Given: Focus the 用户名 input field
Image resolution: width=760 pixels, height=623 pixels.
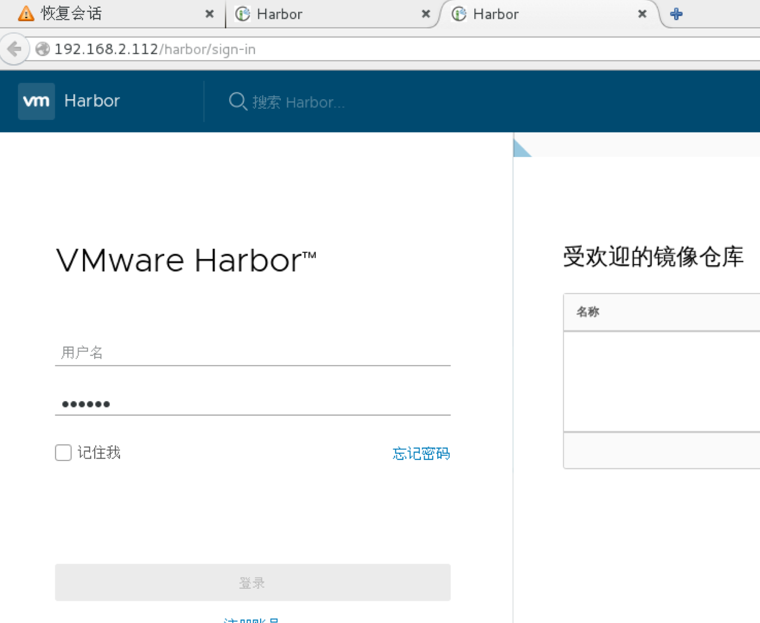Looking at the screenshot, I should [x=252, y=352].
